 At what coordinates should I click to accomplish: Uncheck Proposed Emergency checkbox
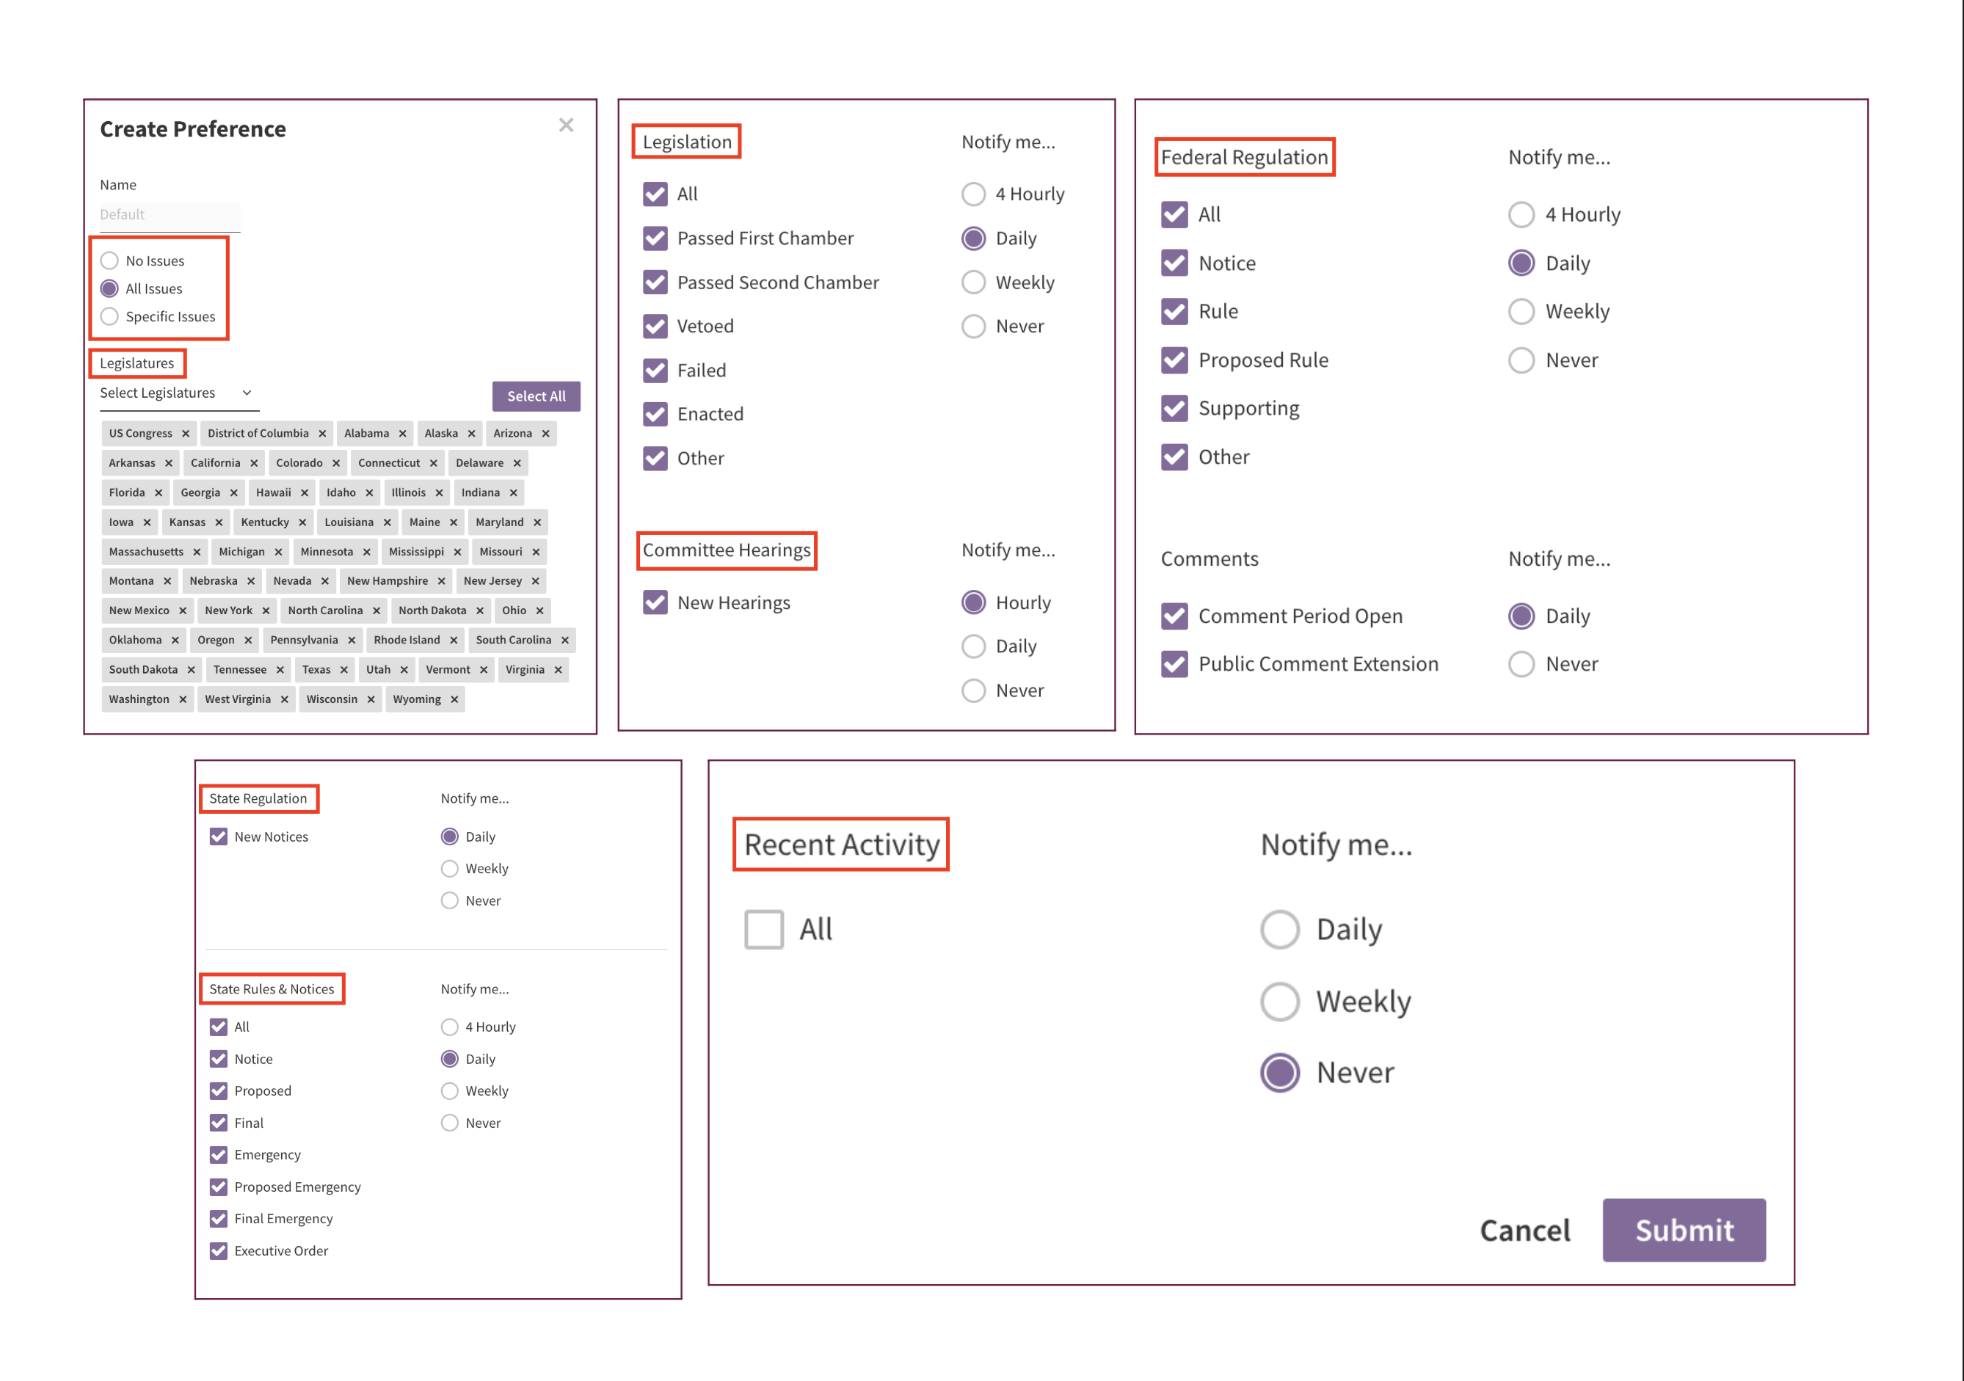[219, 1187]
